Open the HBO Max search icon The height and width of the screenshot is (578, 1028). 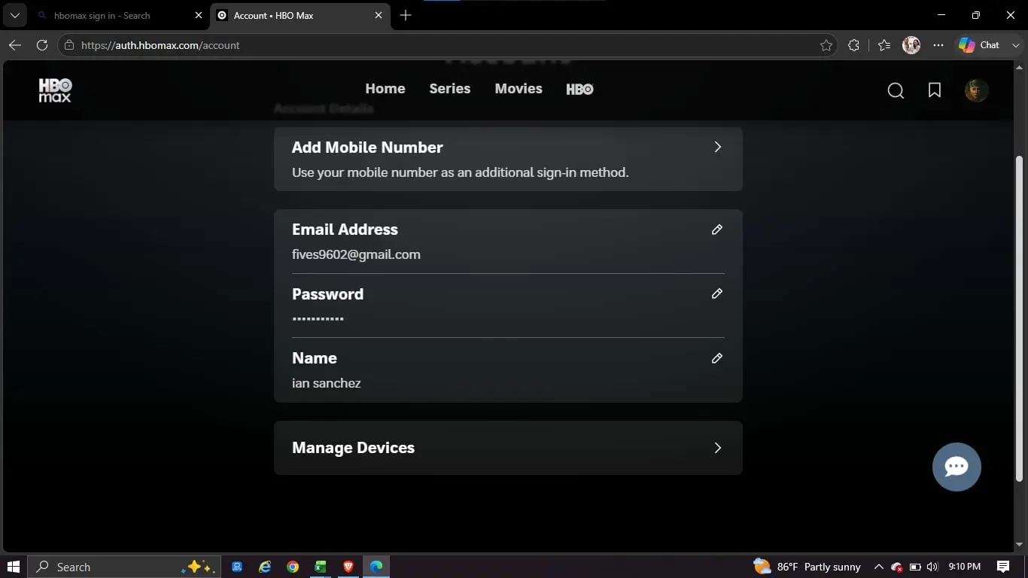[896, 90]
